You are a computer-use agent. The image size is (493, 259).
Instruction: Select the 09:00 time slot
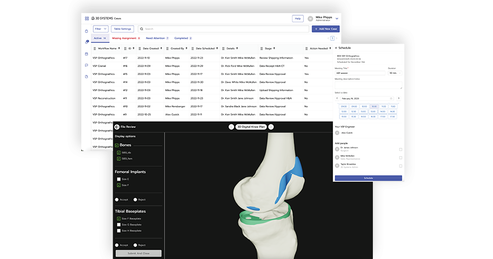[x=344, y=106]
